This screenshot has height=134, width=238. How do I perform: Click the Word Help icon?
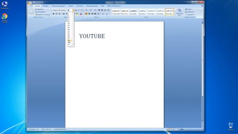[202, 6]
